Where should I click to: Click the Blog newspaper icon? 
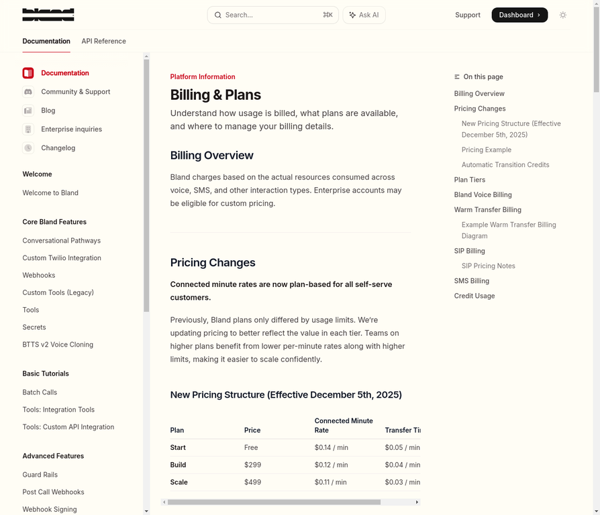click(28, 111)
